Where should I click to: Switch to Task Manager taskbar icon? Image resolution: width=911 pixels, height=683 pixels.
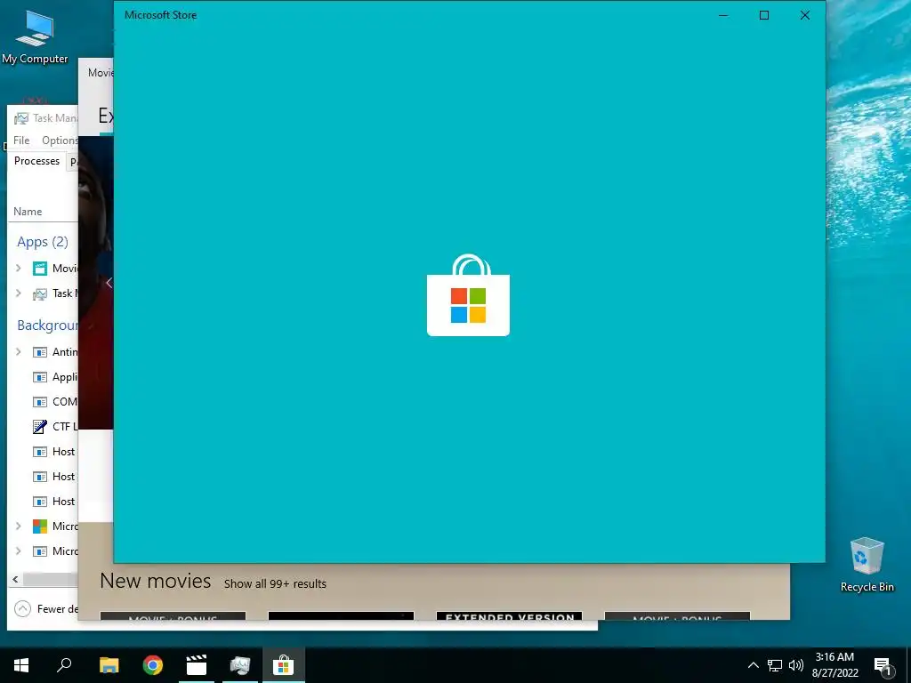tap(240, 665)
